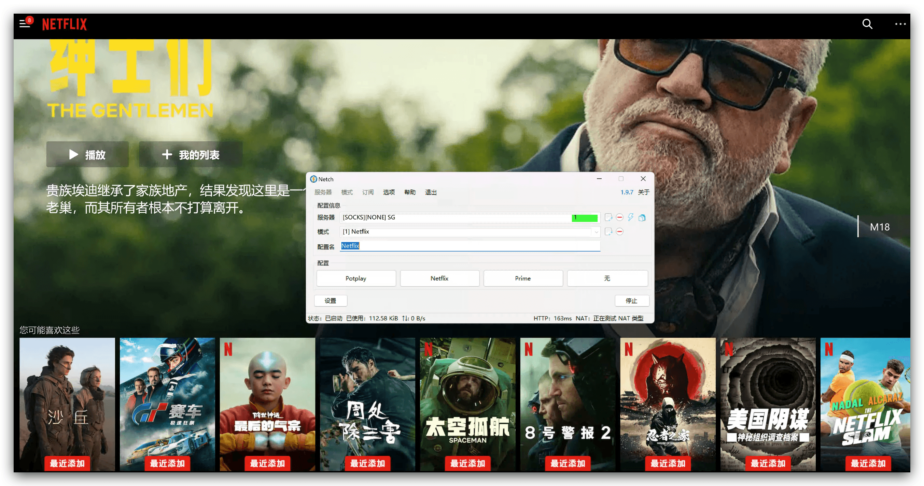Delete the selected mode in Netch
The width and height of the screenshot is (924, 486).
[x=619, y=232]
